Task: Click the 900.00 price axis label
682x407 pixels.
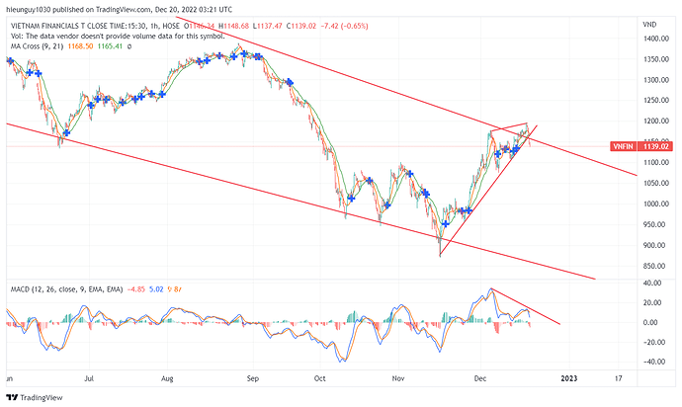Action: coord(656,245)
